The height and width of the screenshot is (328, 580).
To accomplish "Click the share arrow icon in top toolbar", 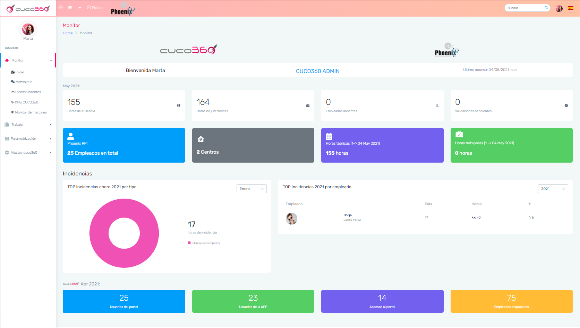I will (x=79, y=7).
